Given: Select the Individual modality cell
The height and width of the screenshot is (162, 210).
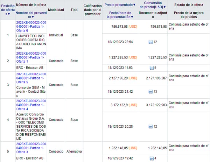Looking at the screenshot, I should click(56, 35).
